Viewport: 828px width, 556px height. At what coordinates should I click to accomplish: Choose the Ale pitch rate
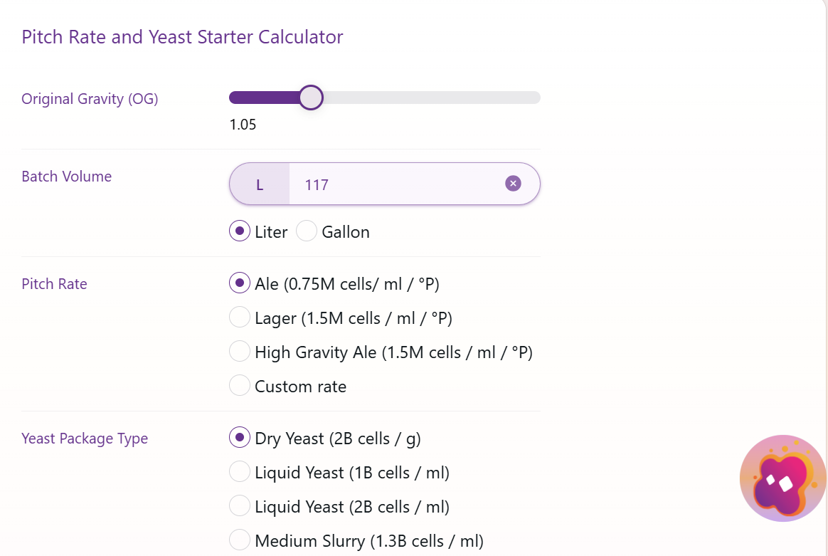(x=240, y=283)
